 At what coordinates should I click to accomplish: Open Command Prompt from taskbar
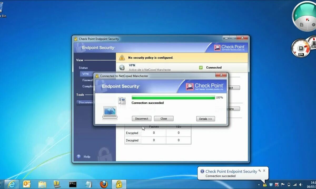73,184
